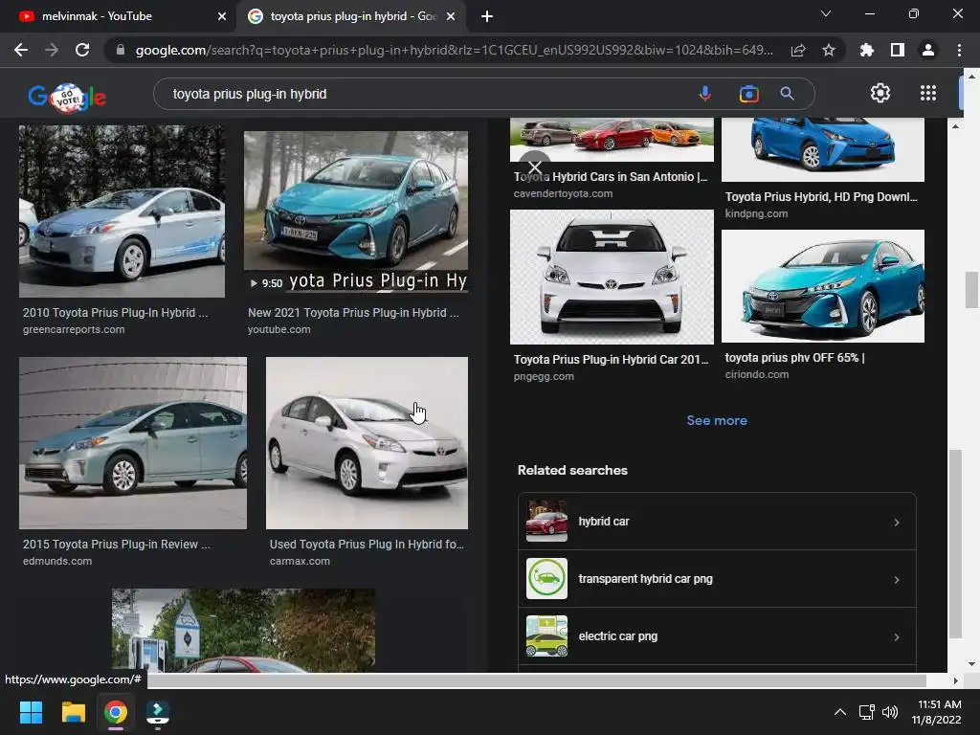
Task: Open the Chrome three-dot menu
Action: 959,50
